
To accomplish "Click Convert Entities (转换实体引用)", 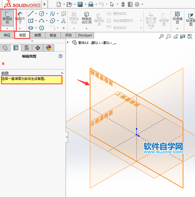I will click(x=86, y=18).
